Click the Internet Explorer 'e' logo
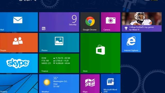Viewport: 165px width, 93px height. point(131,41)
